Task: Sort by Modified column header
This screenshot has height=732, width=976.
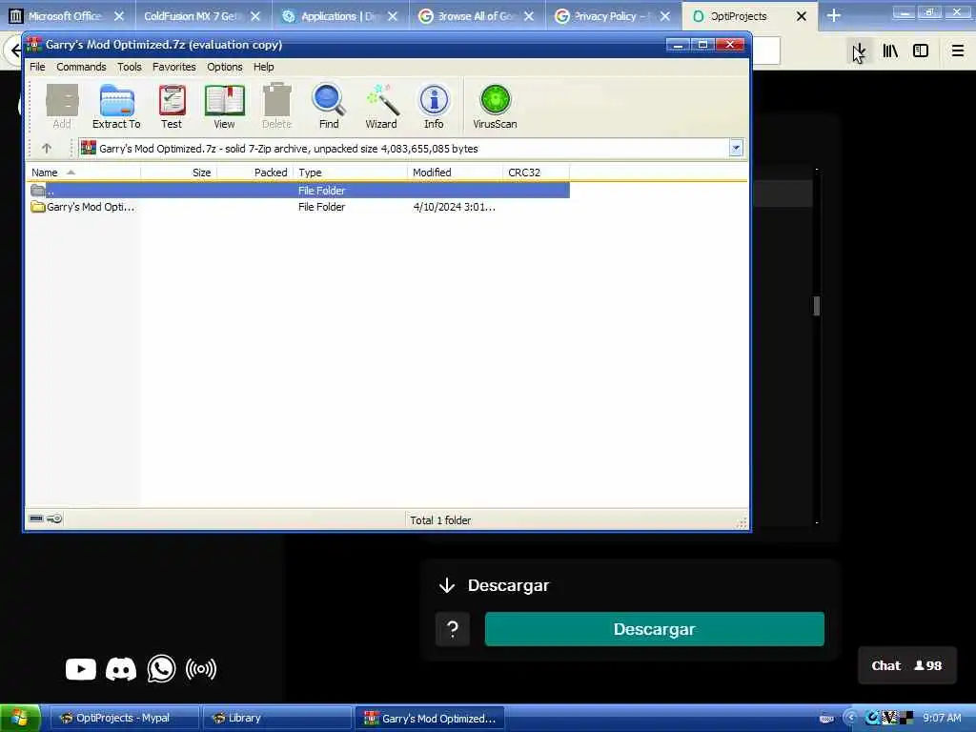Action: click(455, 173)
